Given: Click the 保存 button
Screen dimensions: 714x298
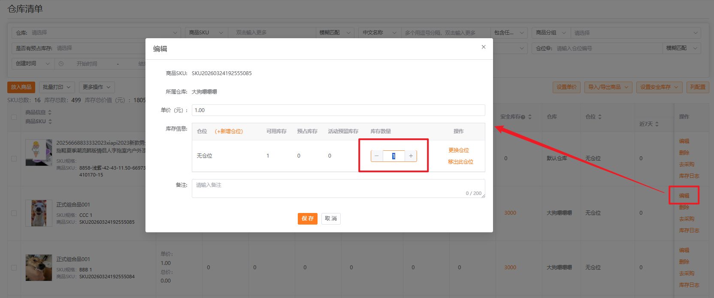Looking at the screenshot, I should pos(308,219).
